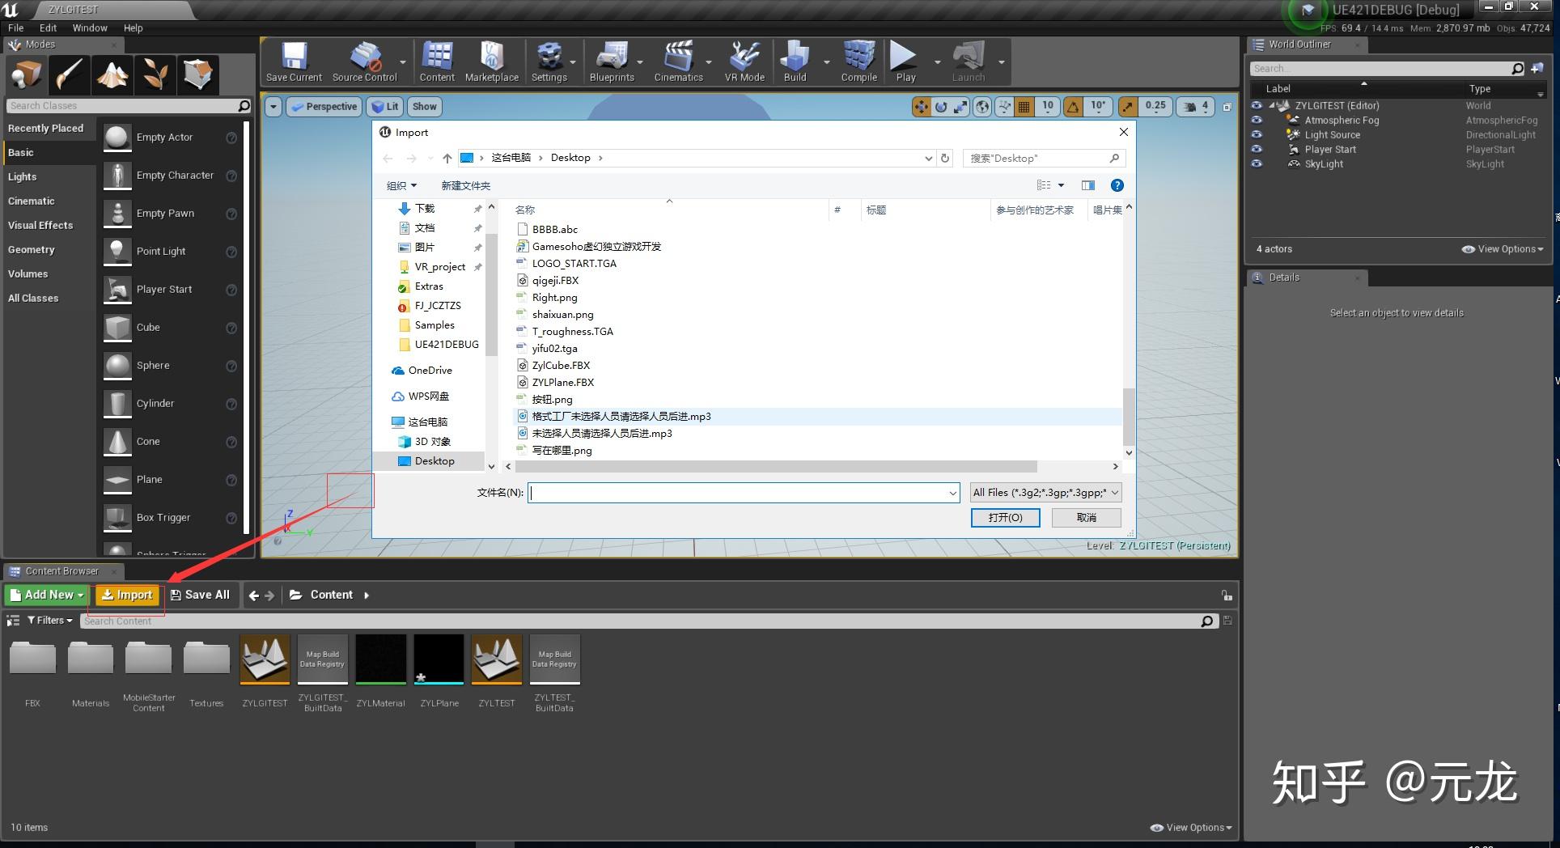The height and width of the screenshot is (848, 1560).
Task: Open the Window menu
Action: pyautogui.click(x=90, y=28)
